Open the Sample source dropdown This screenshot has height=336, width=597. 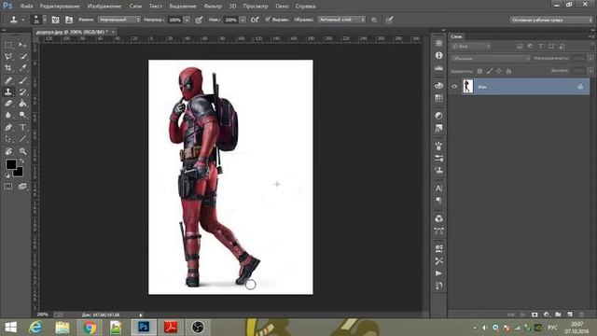341,20
